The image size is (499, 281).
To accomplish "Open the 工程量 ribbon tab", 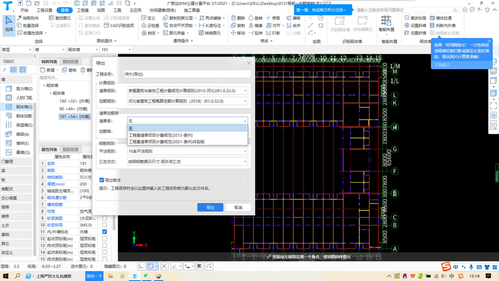I will 83,10.
